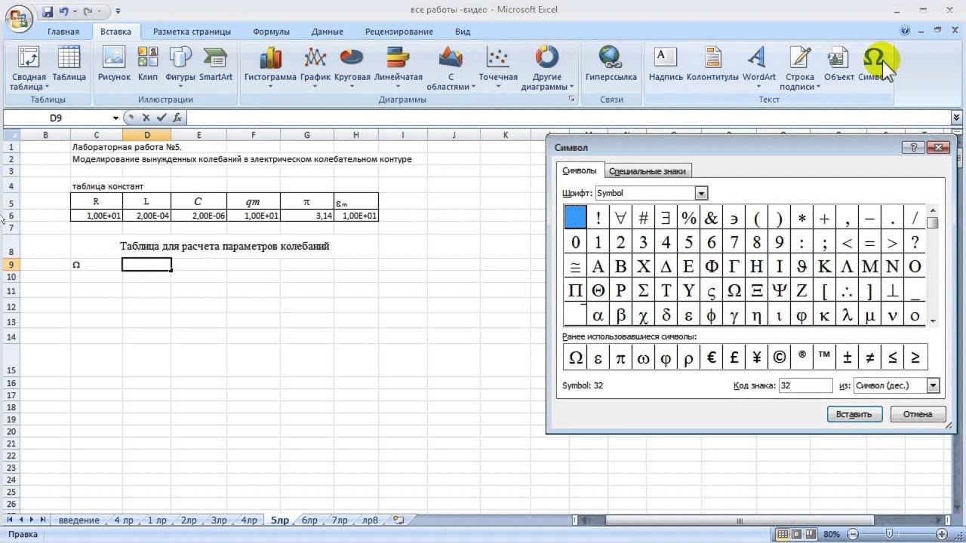Go to the 6лр sheet tab
This screenshot has height=543, width=966.
point(309,520)
